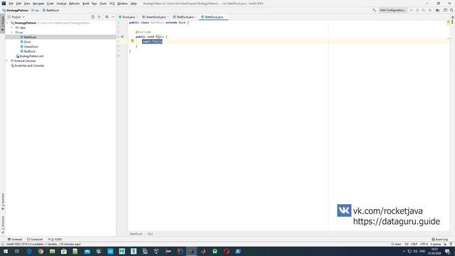Open Google Chrome from the taskbar
The image size is (455, 256).
41,251
